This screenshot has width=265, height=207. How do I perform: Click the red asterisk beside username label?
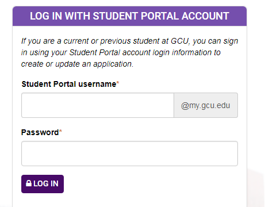118,83
